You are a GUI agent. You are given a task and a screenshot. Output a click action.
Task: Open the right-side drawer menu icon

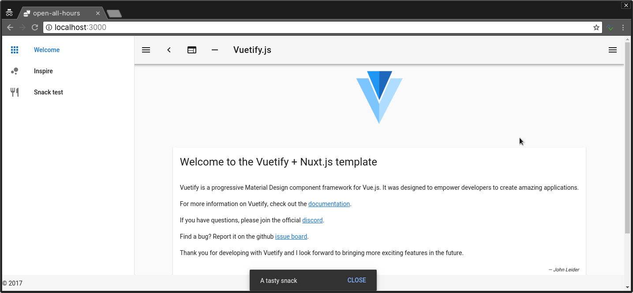point(612,50)
